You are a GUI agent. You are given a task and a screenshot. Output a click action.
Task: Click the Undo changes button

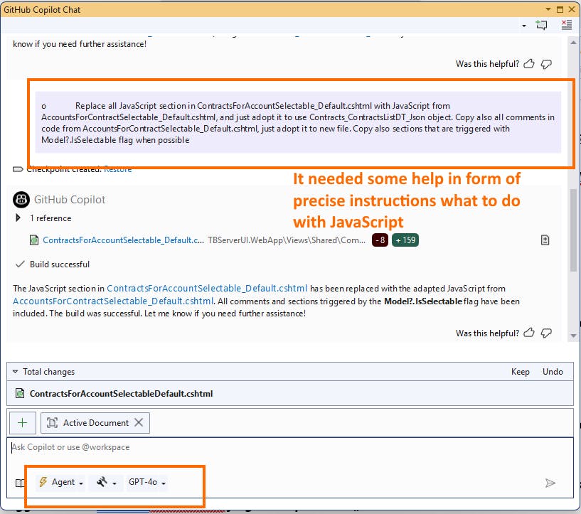553,371
